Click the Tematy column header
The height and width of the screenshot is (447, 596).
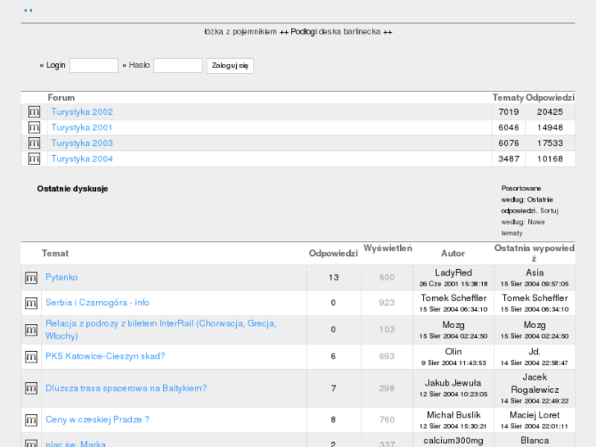[508, 98]
